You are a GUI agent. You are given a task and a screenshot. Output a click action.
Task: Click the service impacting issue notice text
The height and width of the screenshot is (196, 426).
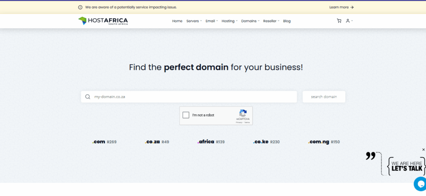click(x=131, y=7)
